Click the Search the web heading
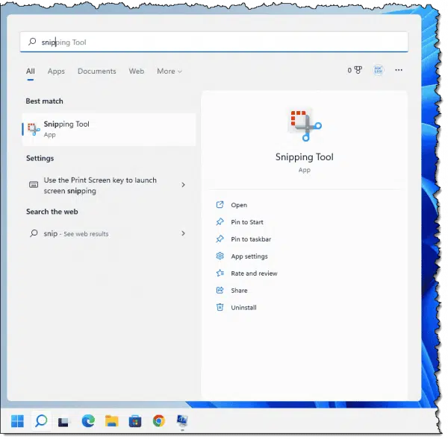The image size is (448, 439). (52, 212)
